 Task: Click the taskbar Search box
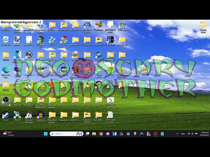66,134
